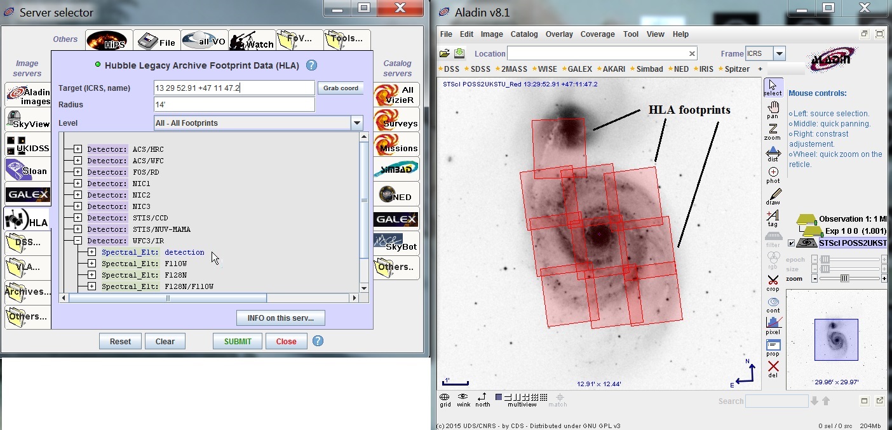Click the zoom overview thumbnail

click(836, 340)
